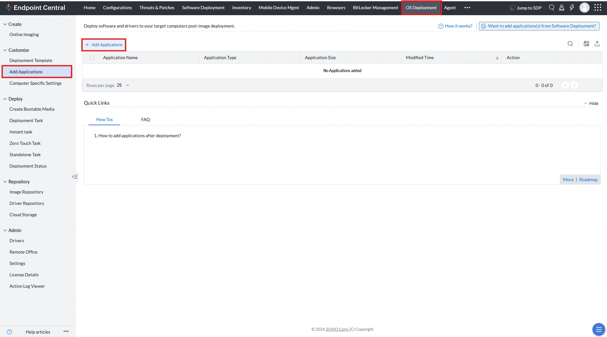Open the more navigation tabs ellipsis
607x337 pixels.
pos(467,8)
